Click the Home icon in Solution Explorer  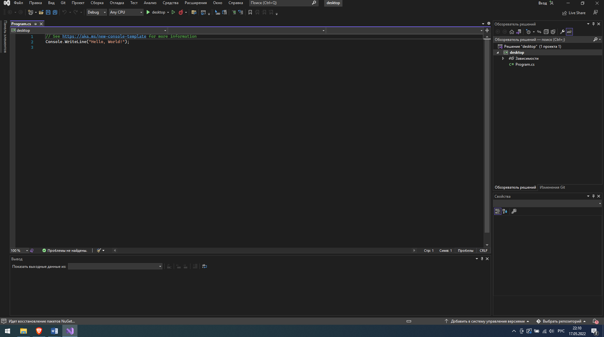pyautogui.click(x=512, y=32)
